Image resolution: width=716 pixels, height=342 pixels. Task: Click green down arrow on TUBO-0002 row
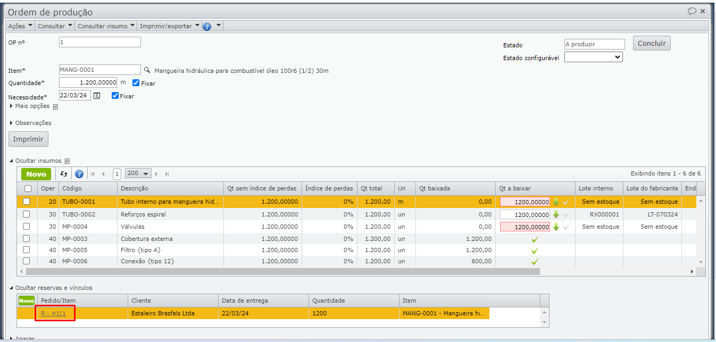(x=556, y=214)
